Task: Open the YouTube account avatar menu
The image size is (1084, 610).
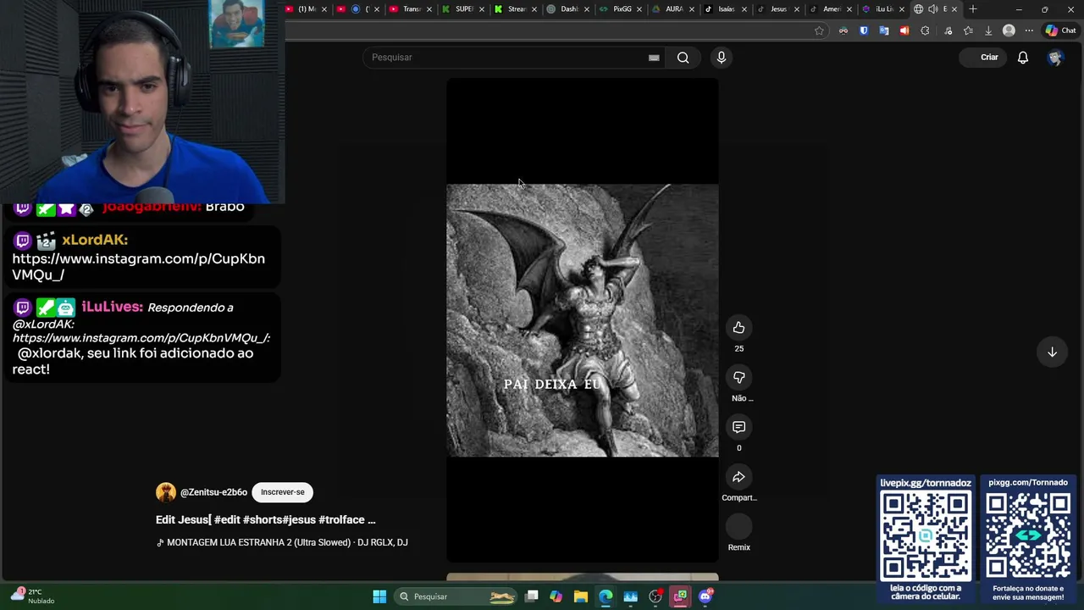Action: tap(1055, 58)
